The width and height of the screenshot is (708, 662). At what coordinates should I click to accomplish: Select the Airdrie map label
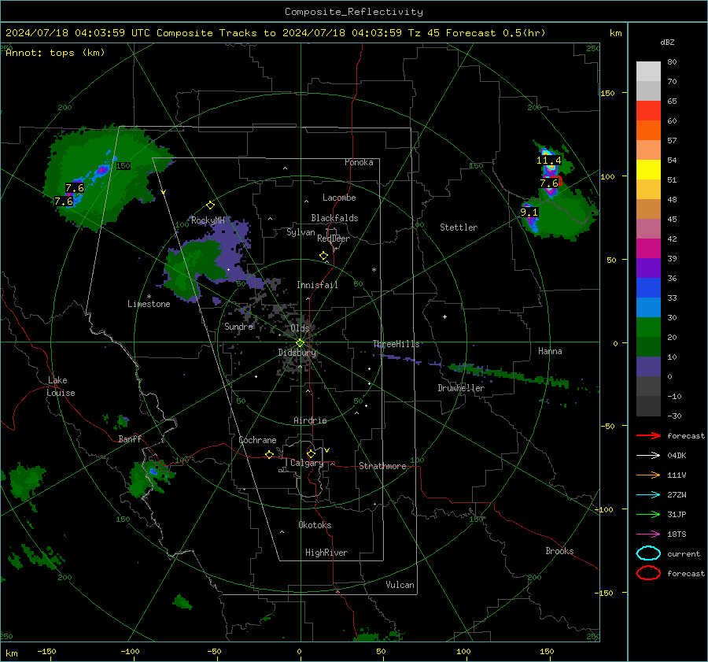click(310, 420)
